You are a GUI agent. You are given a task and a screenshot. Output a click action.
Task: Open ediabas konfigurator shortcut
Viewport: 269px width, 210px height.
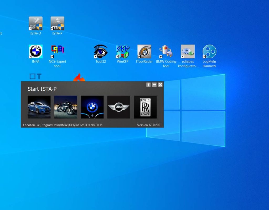188,56
